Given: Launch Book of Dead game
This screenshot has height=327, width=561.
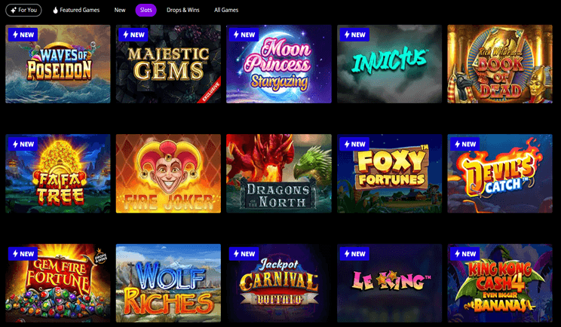Looking at the screenshot, I should (500, 64).
